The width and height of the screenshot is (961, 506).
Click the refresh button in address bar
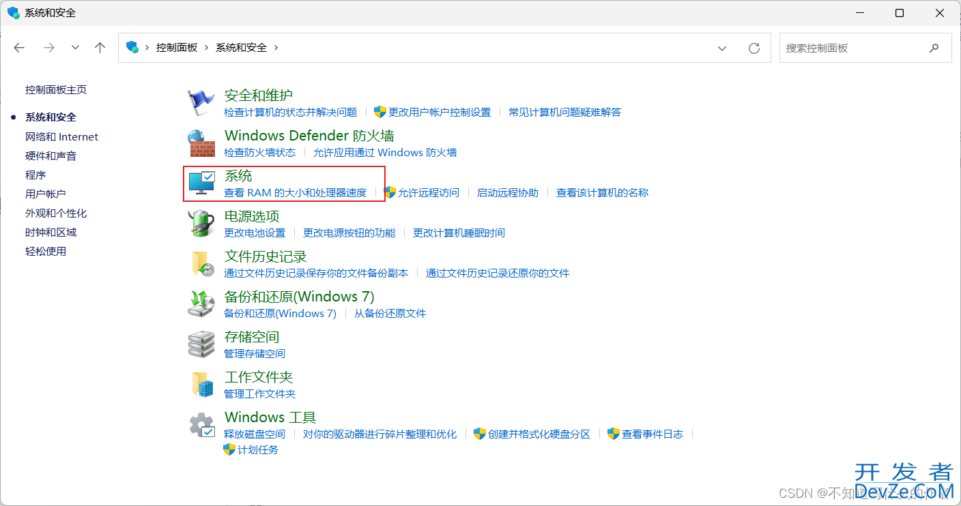coord(754,48)
